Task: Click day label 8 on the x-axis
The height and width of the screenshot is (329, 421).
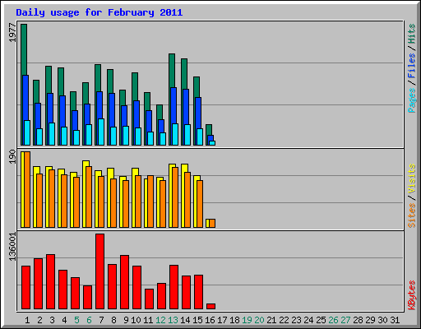Action: (x=113, y=320)
